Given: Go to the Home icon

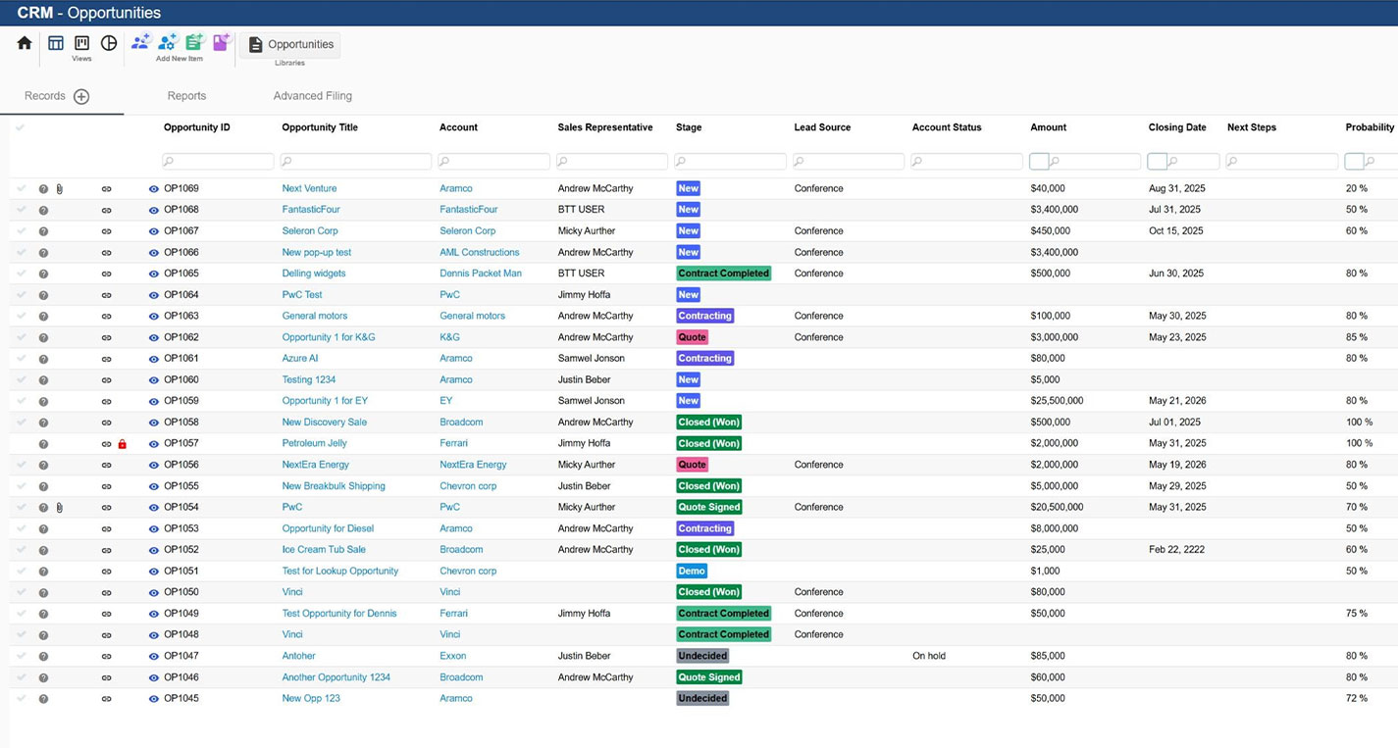Looking at the screenshot, I should tap(25, 43).
